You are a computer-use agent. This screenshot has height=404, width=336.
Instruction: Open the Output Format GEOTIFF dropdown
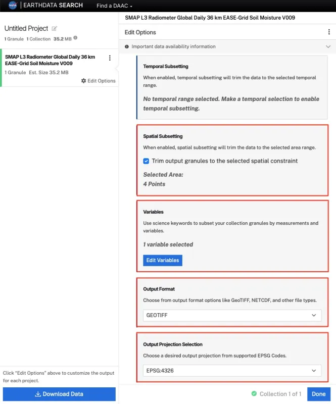pyautogui.click(x=232, y=315)
